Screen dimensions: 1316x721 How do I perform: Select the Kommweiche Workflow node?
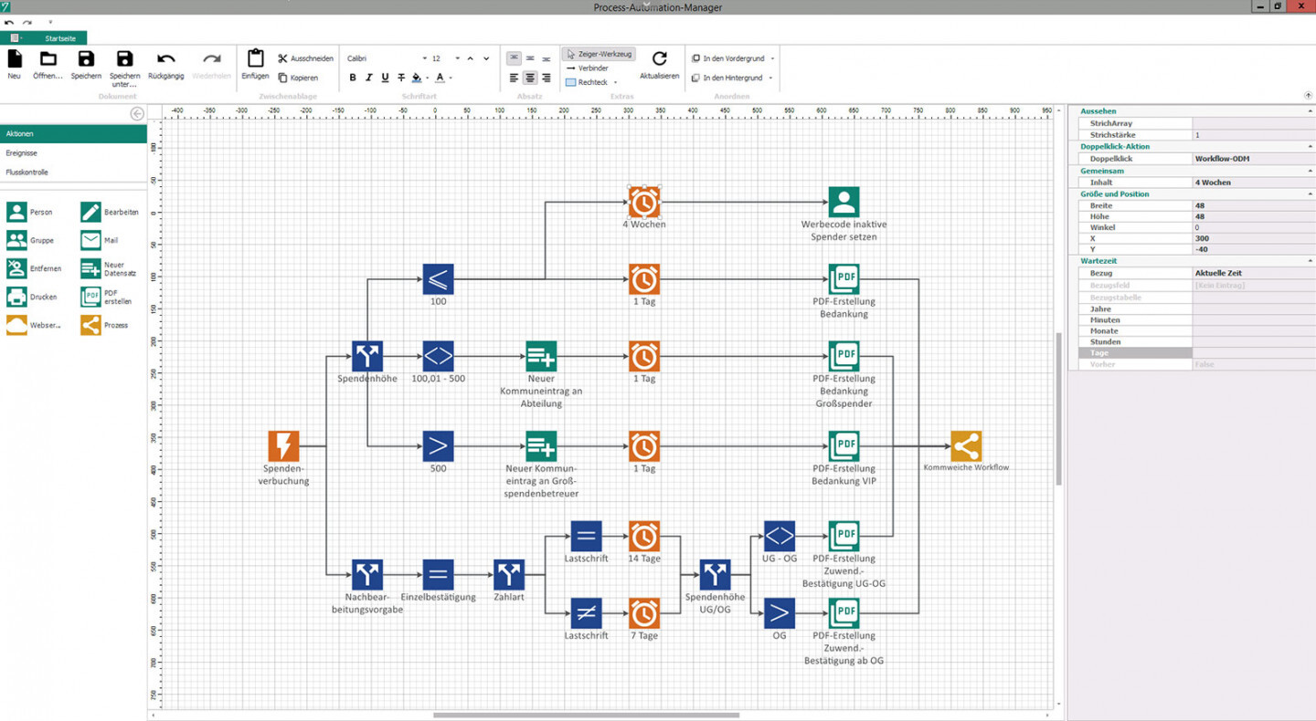966,446
